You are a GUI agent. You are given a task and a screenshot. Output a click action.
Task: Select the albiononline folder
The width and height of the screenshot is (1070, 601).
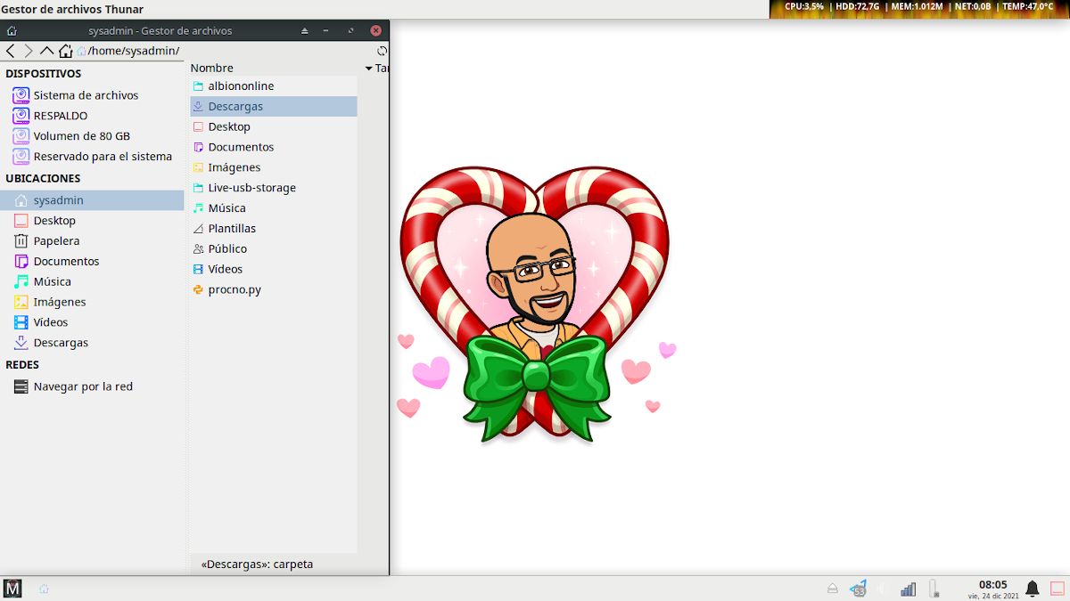click(241, 86)
